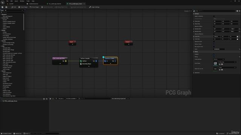Click Surface input pin on Surface Sampler
Viewport: 241px width, 135px height.
tap(81, 61)
